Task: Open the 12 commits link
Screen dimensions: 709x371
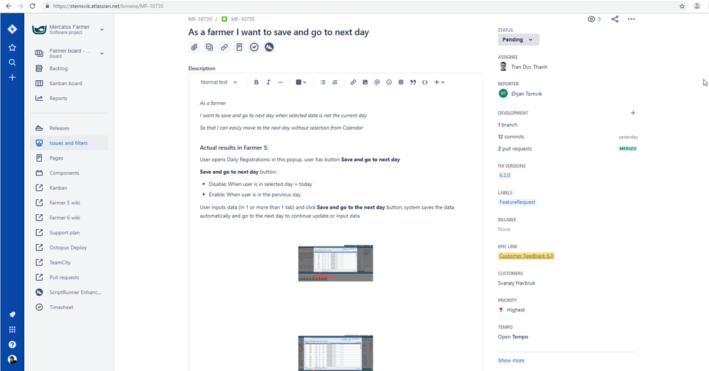Action: pos(511,137)
